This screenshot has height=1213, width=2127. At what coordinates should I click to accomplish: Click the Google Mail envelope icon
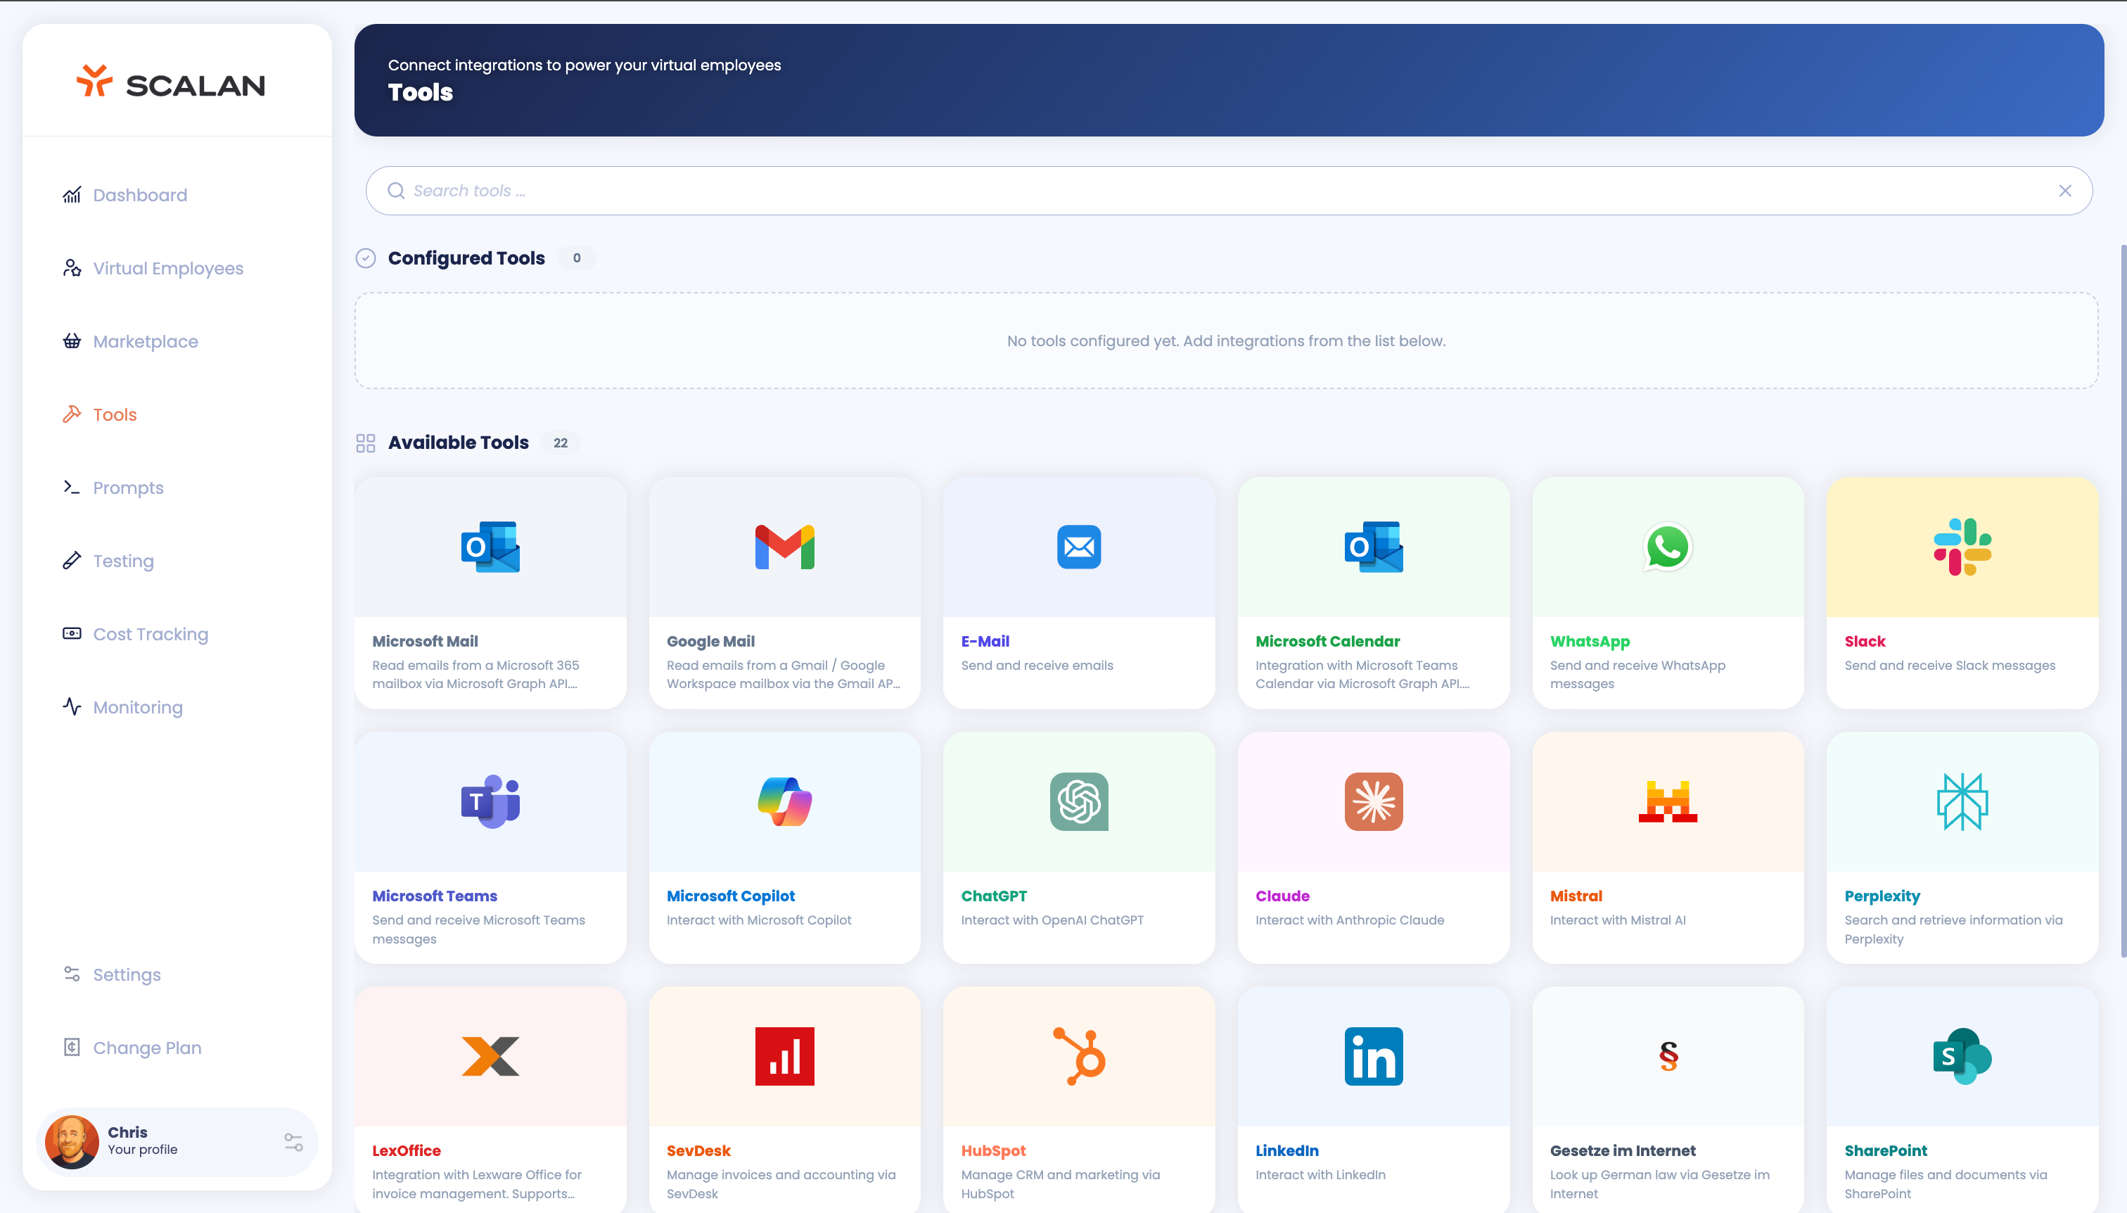(x=784, y=547)
